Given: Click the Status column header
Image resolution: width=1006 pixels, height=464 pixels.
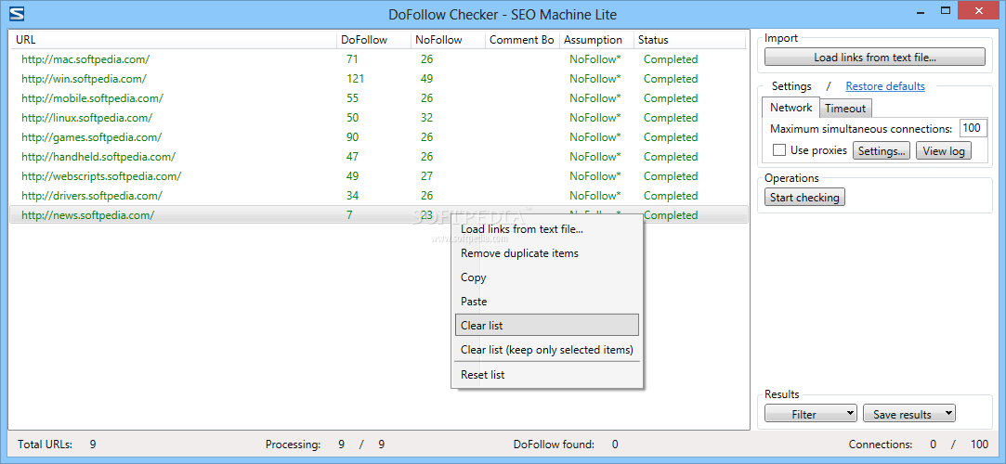Looking at the screenshot, I should coord(689,40).
